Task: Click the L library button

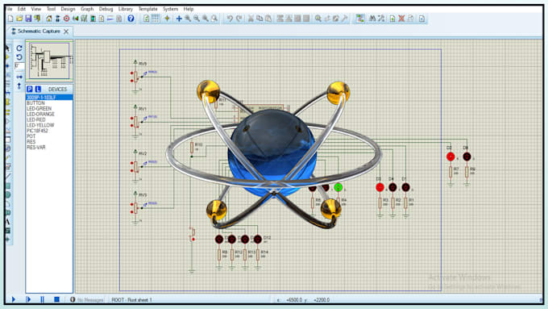Action: [x=38, y=90]
